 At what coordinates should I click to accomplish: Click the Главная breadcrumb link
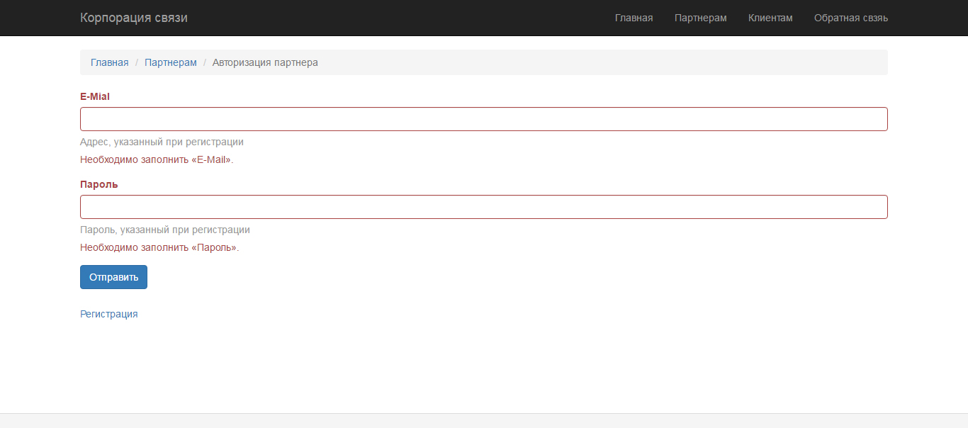[x=110, y=62]
